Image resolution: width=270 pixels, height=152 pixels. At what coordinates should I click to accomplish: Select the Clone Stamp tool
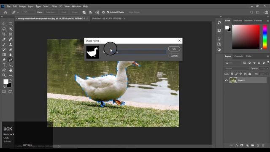[11, 44]
